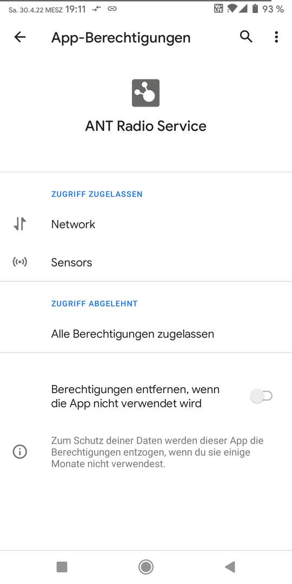Tap the info circle icon

[20, 452]
